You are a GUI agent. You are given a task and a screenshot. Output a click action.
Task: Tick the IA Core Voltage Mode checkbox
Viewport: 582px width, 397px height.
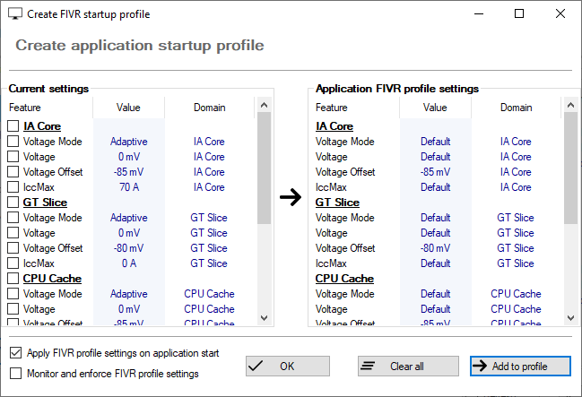coord(13,142)
